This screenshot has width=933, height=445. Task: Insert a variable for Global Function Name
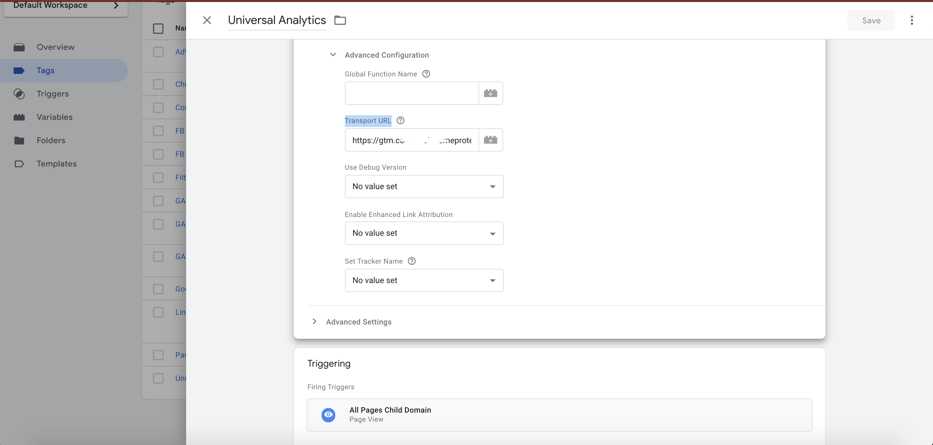(x=491, y=93)
